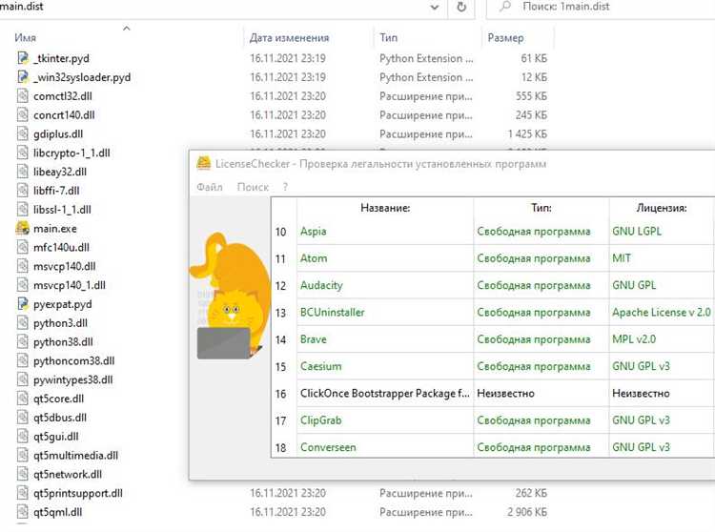The height and width of the screenshot is (532, 715).
Task: Click the Поиск: 1main.dist search field
Action: 602,7
